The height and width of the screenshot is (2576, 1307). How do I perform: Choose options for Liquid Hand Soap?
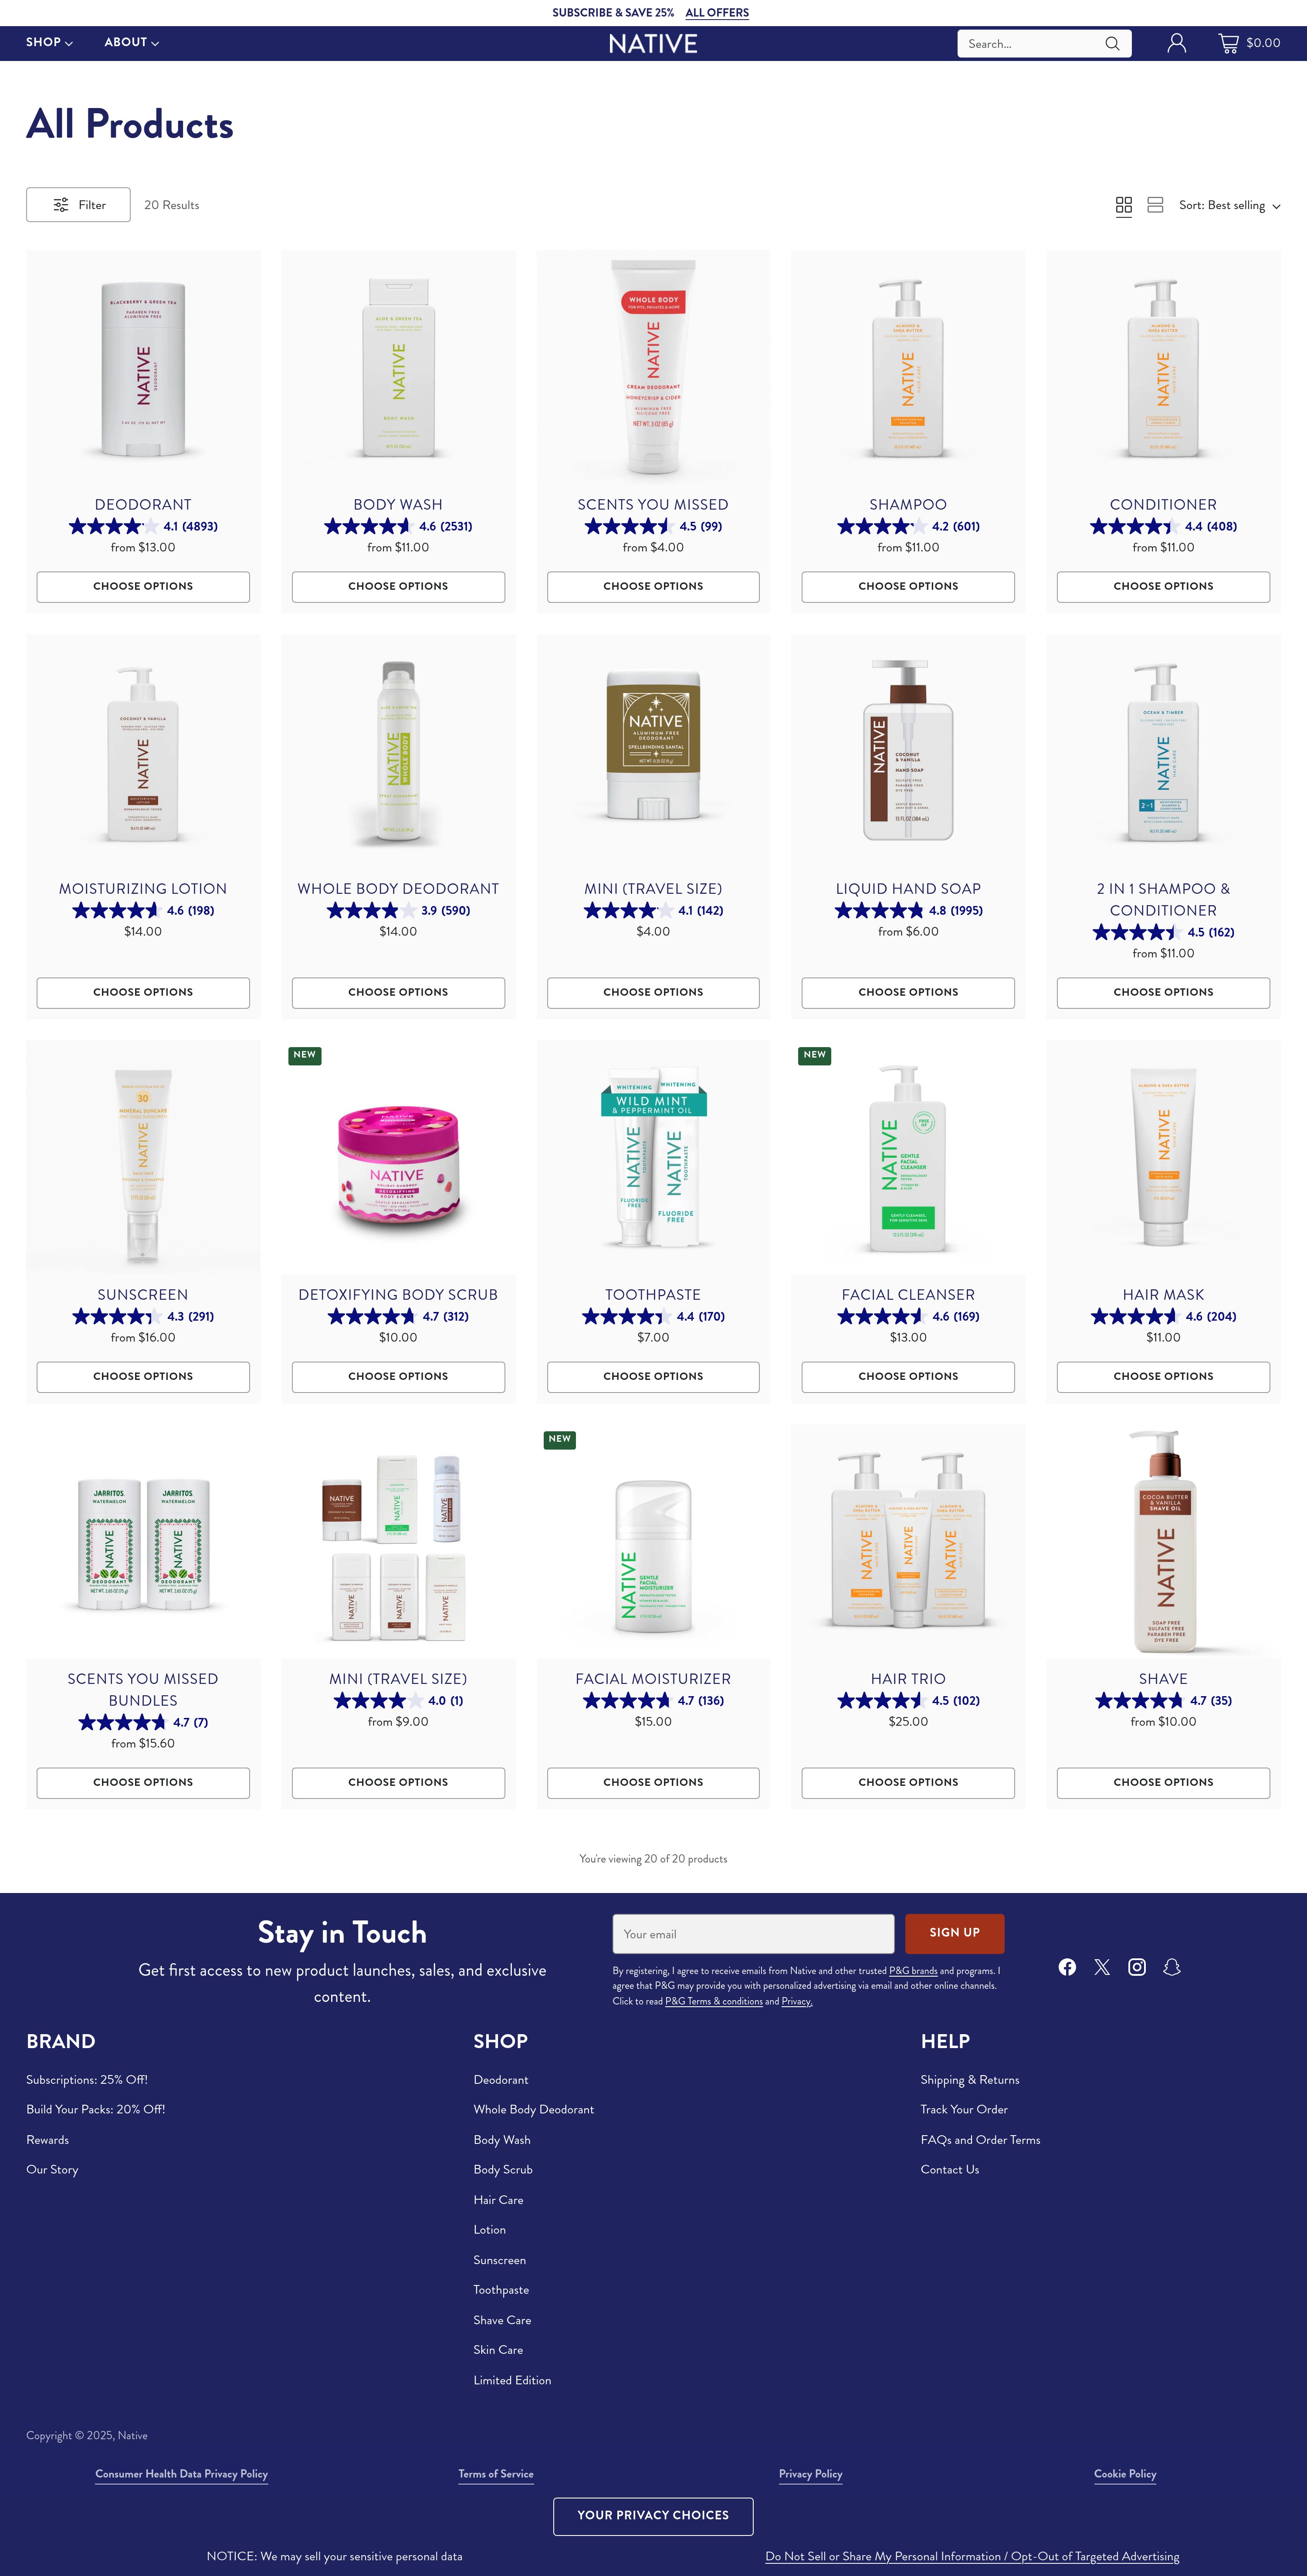[908, 992]
